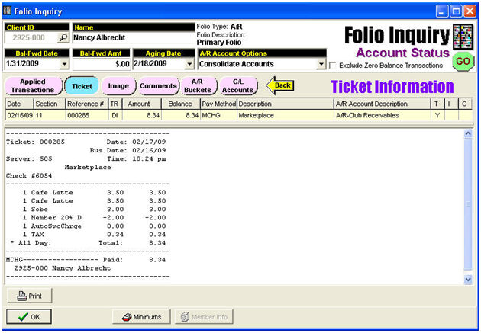Open the Image tab
The width and height of the screenshot is (481, 333).
point(118,85)
